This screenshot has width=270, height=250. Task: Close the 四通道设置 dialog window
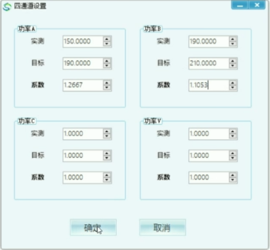[257, 6]
